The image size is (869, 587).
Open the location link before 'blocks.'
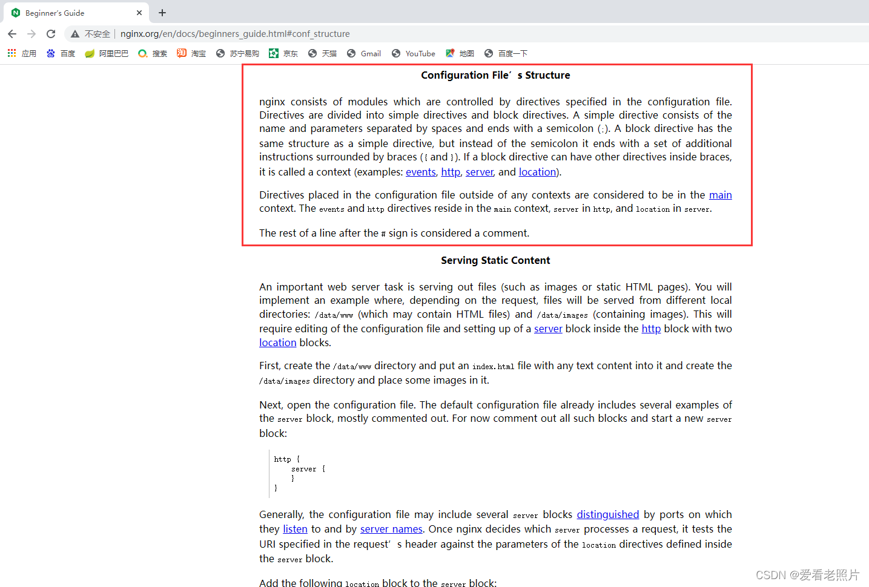tap(278, 343)
